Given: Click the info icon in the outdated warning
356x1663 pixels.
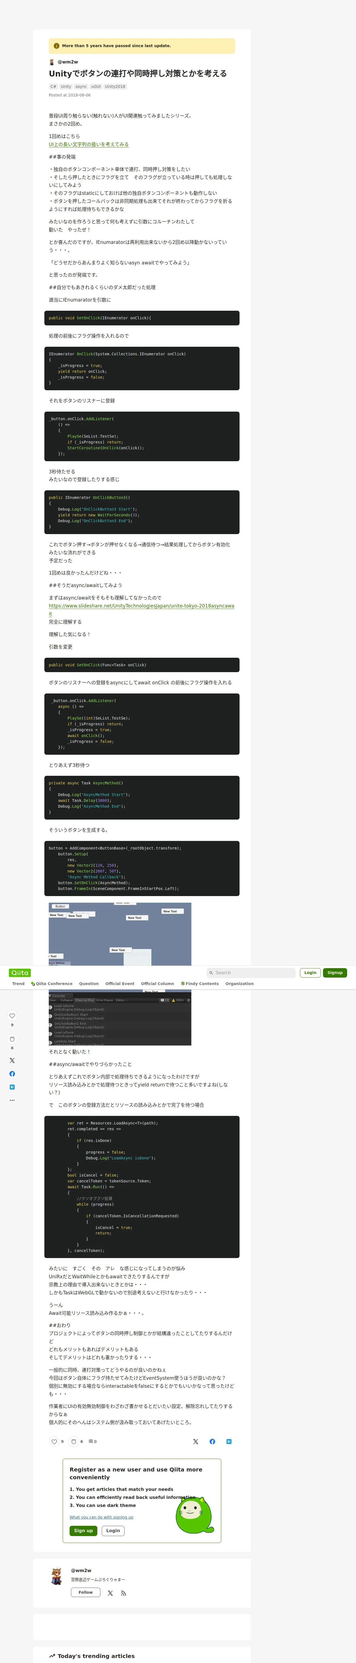Looking at the screenshot, I should [x=56, y=46].
